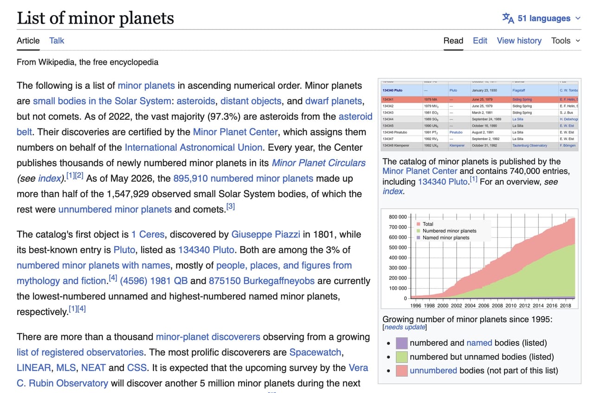
Task: Open the 1 Ceres link
Action: point(148,234)
